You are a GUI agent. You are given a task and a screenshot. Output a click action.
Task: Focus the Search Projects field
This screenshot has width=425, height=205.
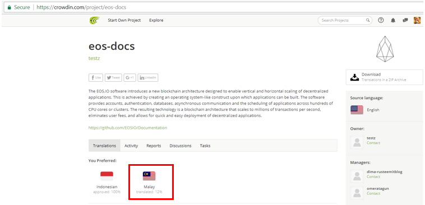point(345,20)
